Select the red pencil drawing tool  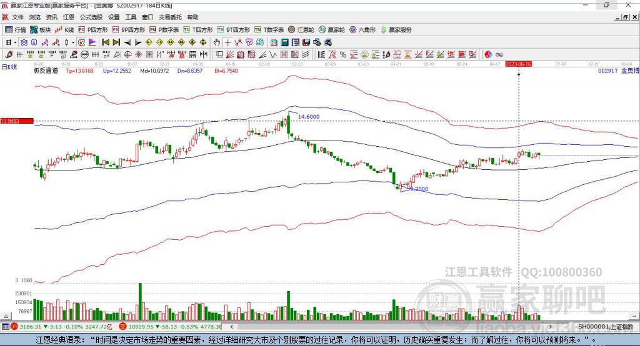tap(9, 55)
